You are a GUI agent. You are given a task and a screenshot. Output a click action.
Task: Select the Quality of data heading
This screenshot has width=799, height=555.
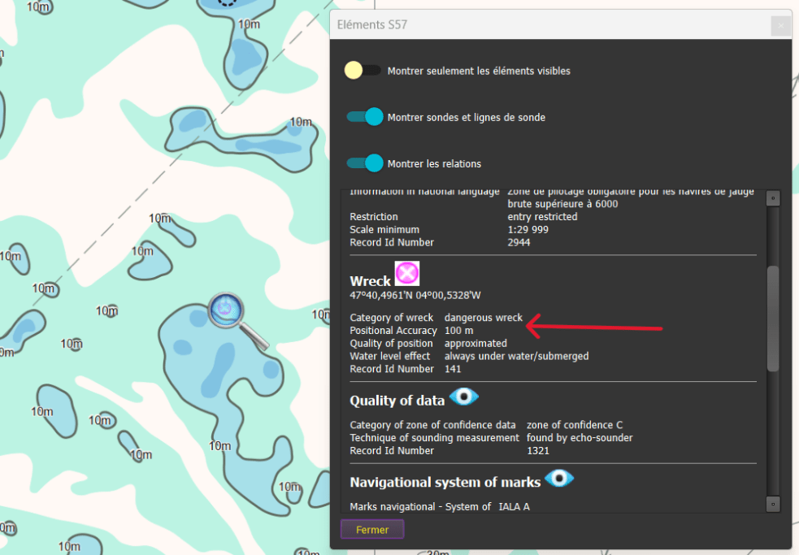tap(397, 401)
